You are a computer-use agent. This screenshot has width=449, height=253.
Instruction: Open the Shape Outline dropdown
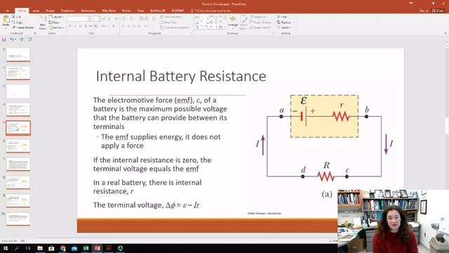pos(260,22)
